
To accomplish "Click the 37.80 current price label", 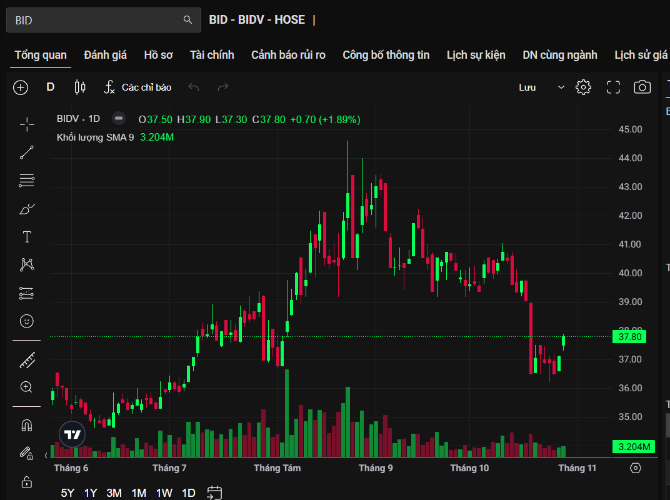I will point(629,337).
